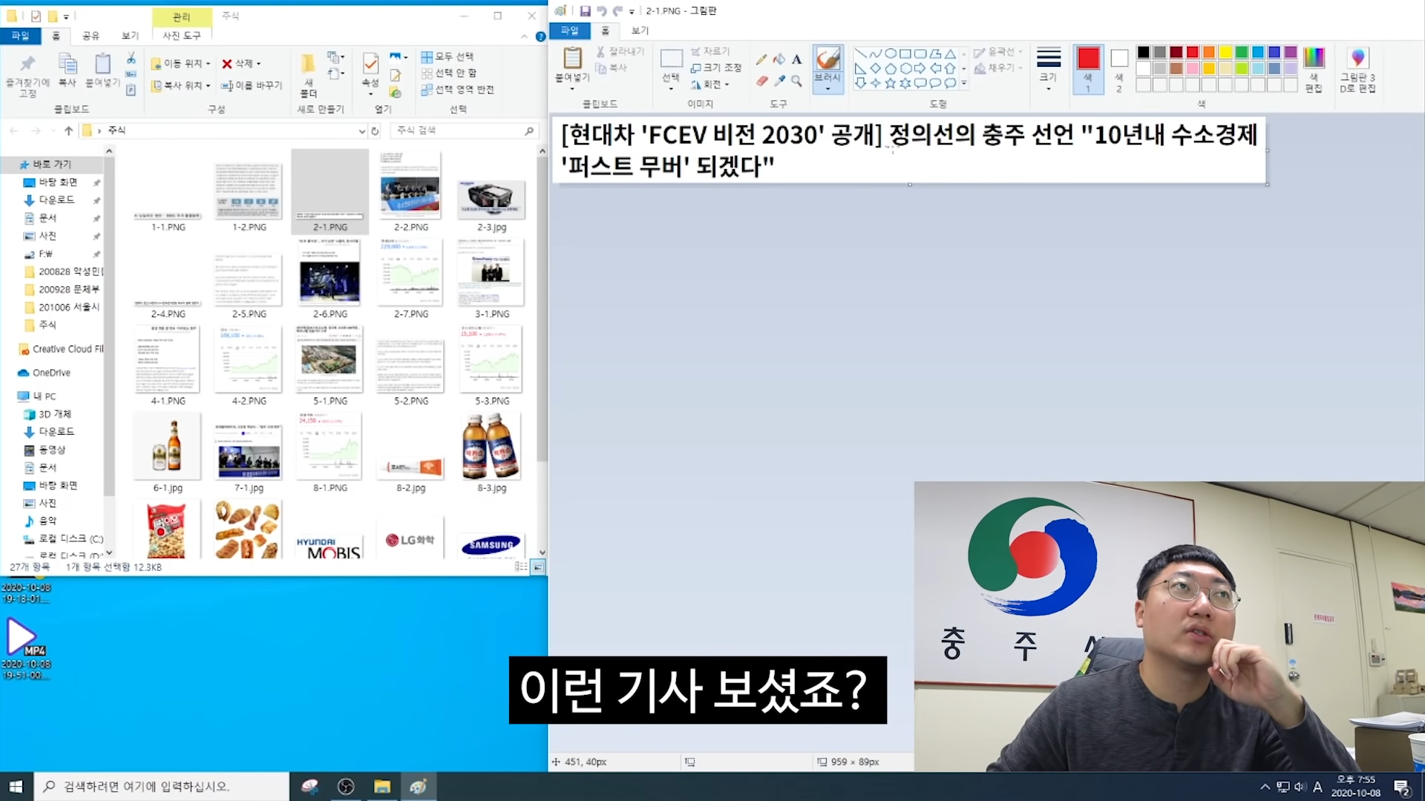Open the Move to dropdown in Explorer
1425x801 pixels.
point(181,63)
